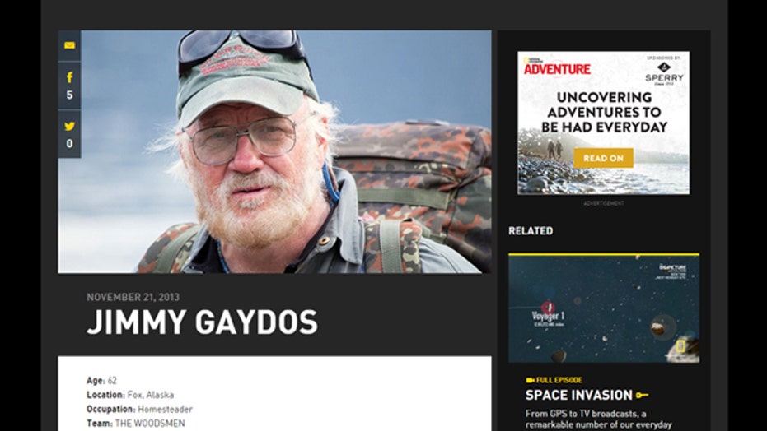The height and width of the screenshot is (431, 767).
Task: Click the 'From GPS to TV broadcasts' description
Action: (598, 419)
